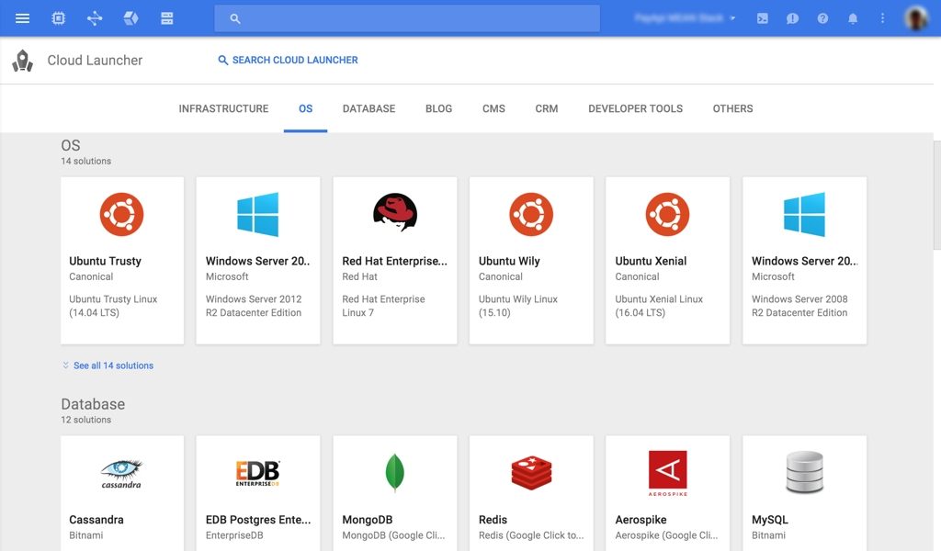Viewport: 941px width, 551px height.
Task: Open the Ubuntu Xenial title
Action: click(x=652, y=262)
